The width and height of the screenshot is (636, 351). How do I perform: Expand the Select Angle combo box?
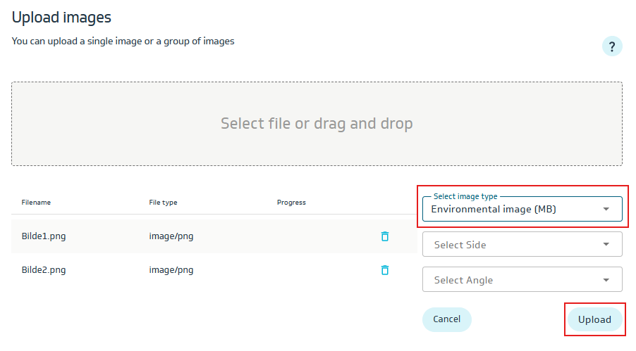point(508,280)
